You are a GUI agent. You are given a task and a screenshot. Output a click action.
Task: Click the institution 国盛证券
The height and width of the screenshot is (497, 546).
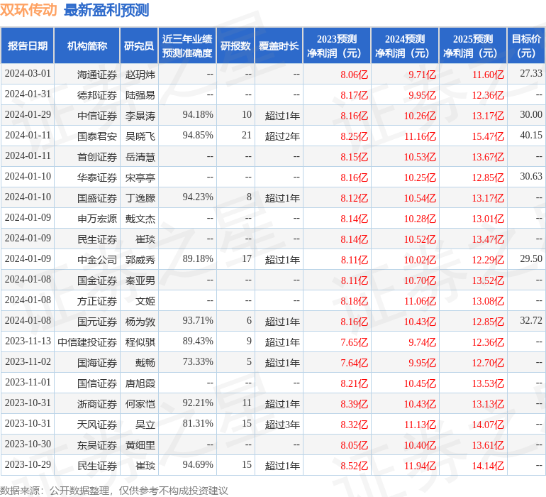pyautogui.click(x=97, y=198)
